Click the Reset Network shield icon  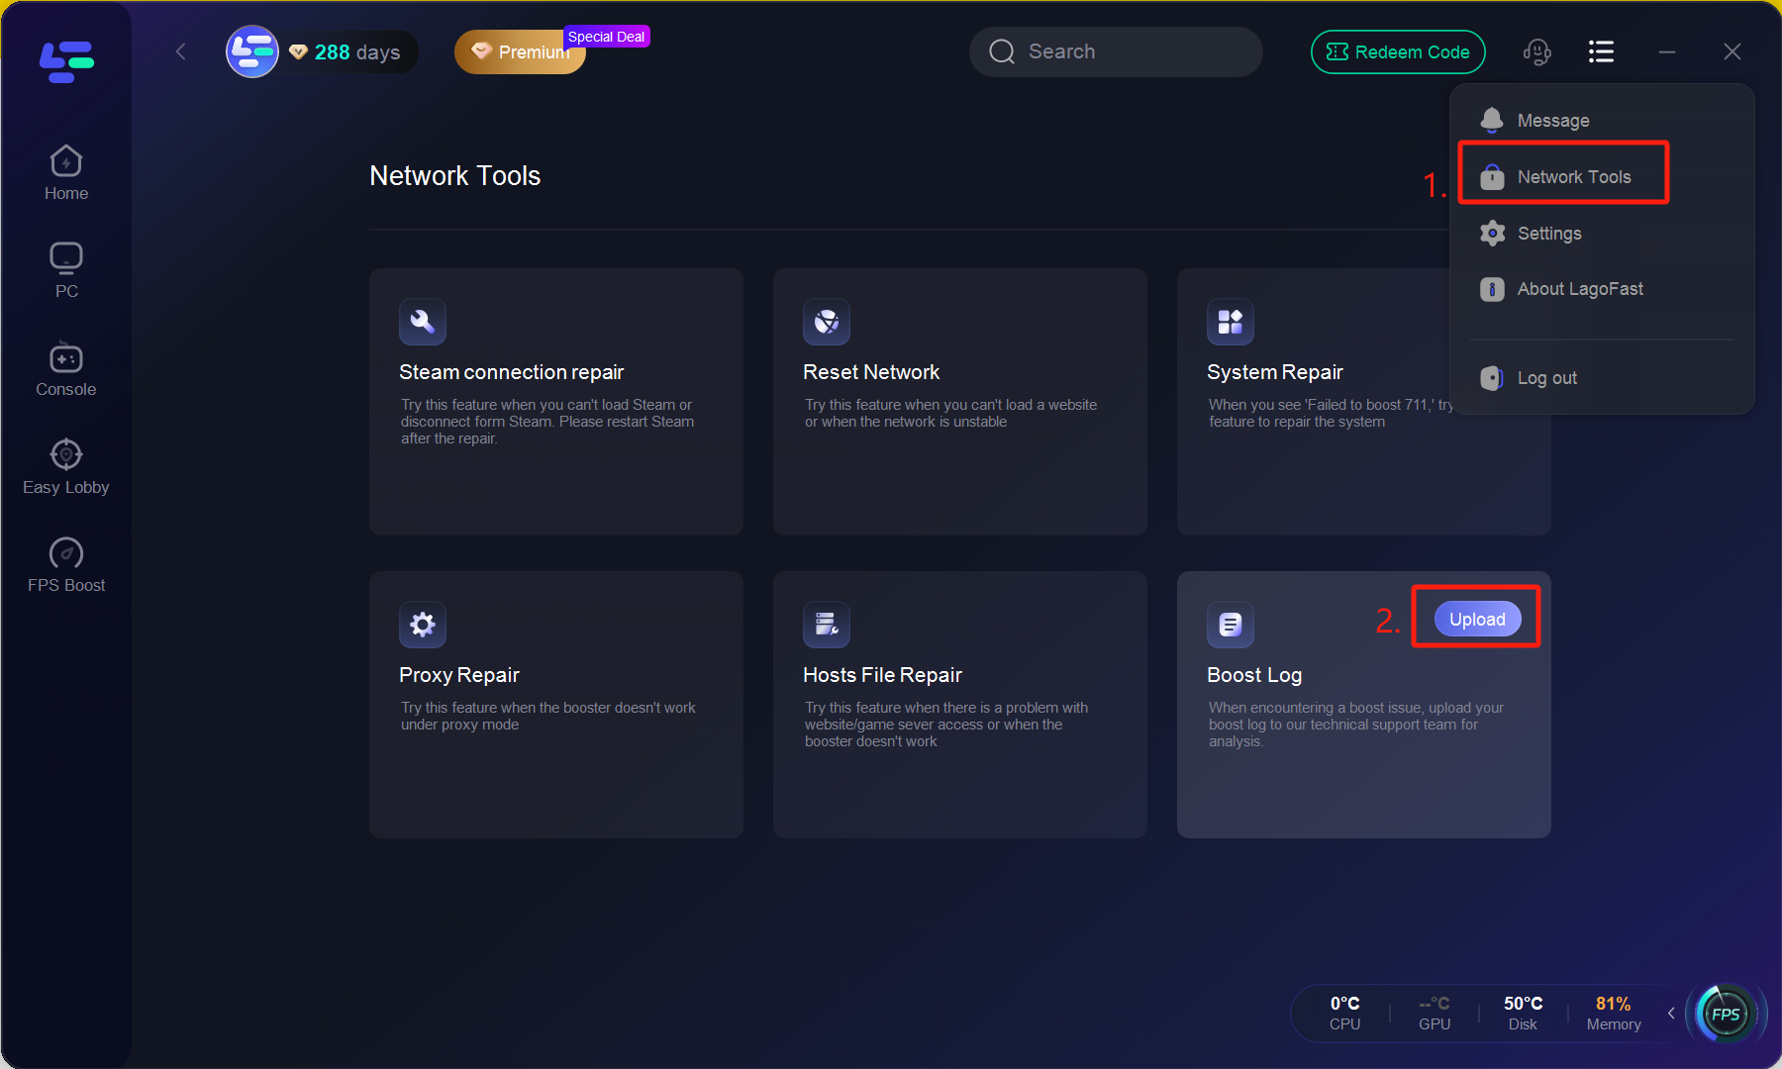click(x=827, y=322)
